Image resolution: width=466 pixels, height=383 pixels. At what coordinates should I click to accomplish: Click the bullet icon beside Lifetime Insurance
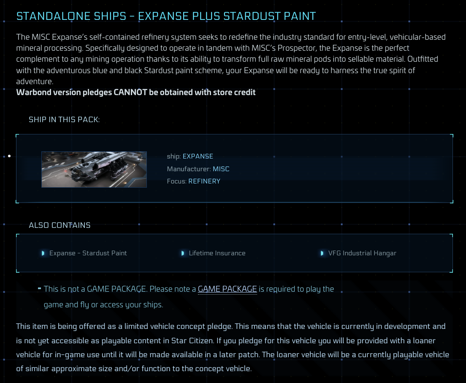182,253
